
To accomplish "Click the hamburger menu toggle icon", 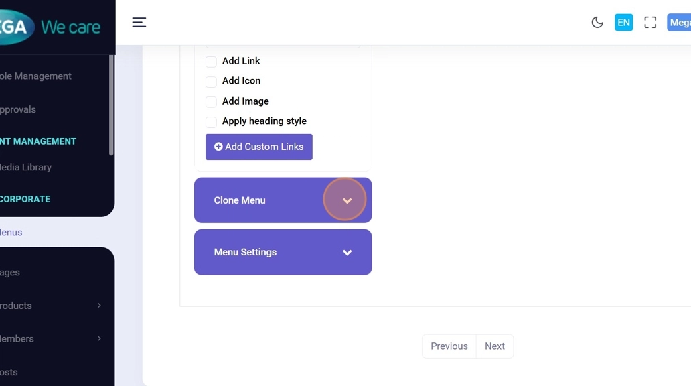I will [x=139, y=23].
